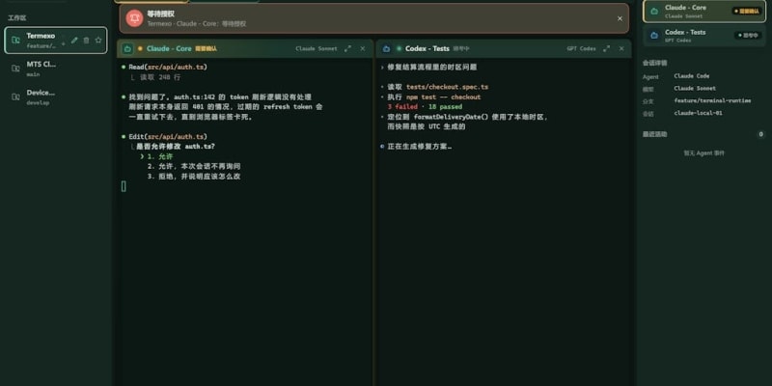
Task: Click the Edit(src/api/auth.ts) line
Action: (168, 136)
